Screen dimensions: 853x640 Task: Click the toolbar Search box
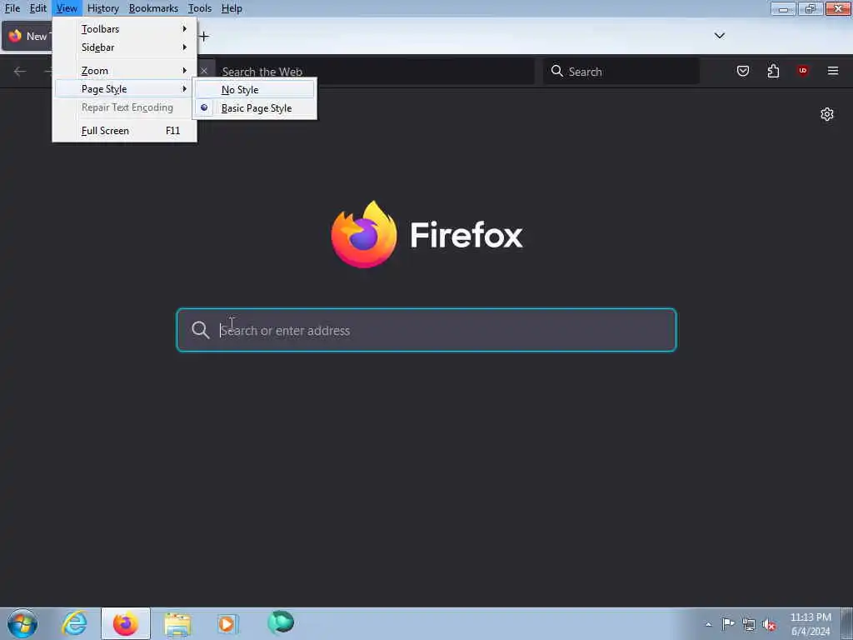point(621,72)
